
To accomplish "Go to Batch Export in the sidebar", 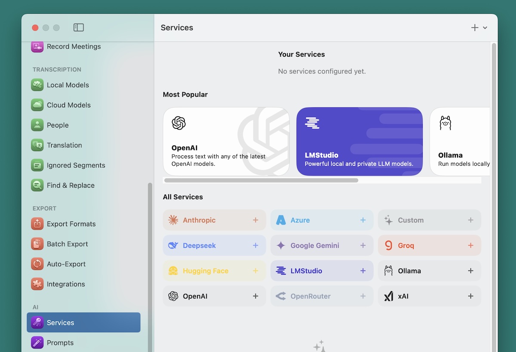I will tap(83, 244).
